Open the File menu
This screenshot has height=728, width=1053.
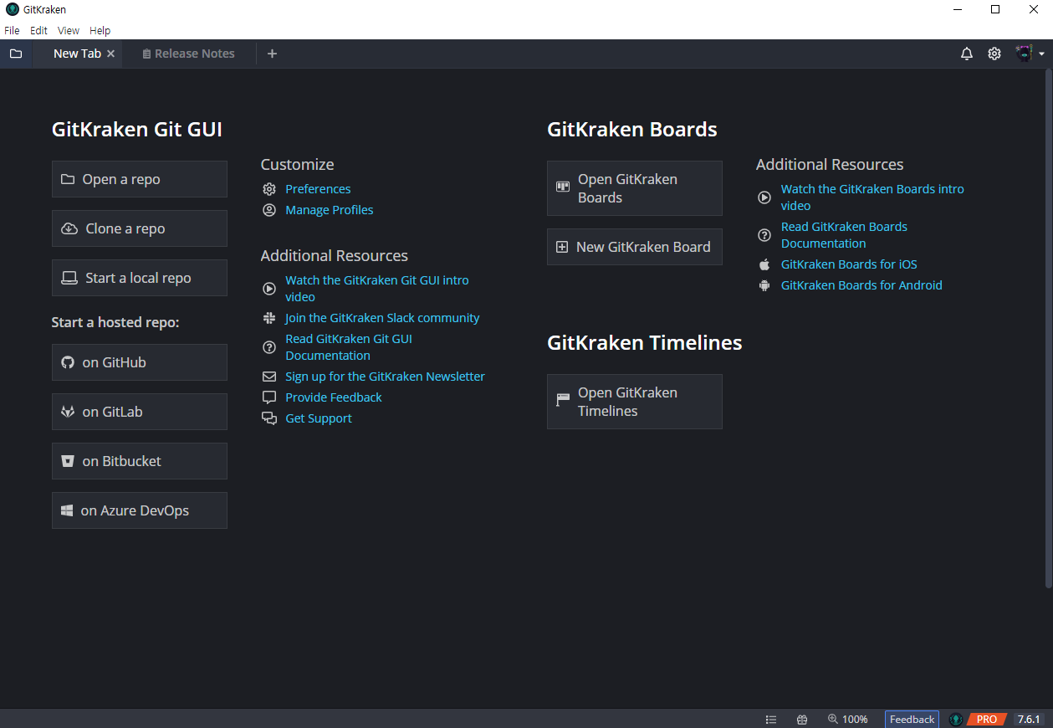coord(12,30)
